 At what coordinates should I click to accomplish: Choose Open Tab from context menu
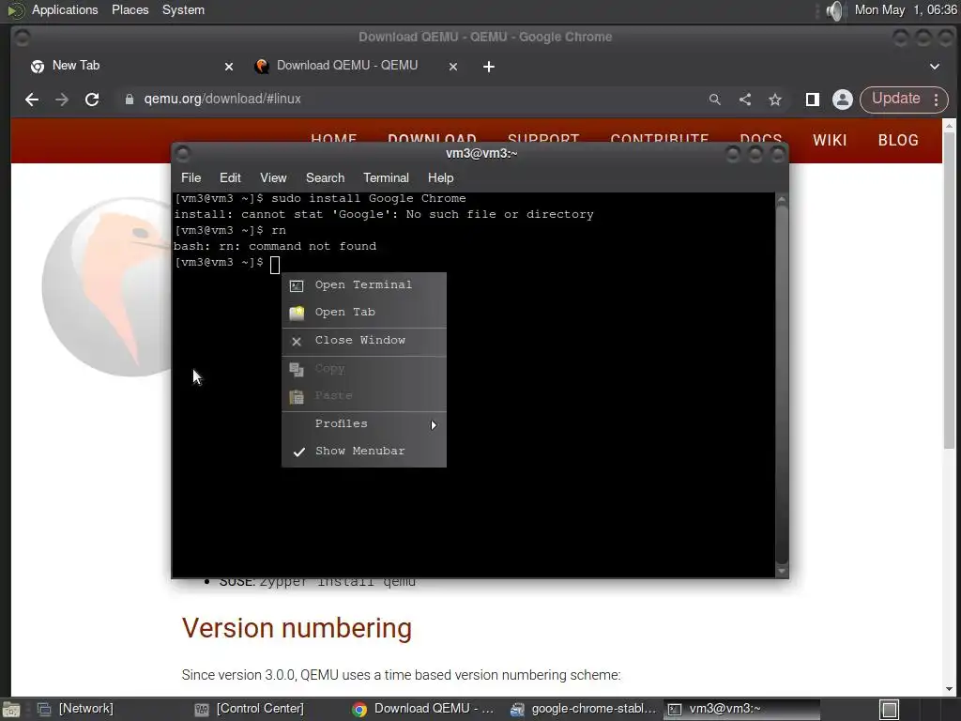(363, 312)
